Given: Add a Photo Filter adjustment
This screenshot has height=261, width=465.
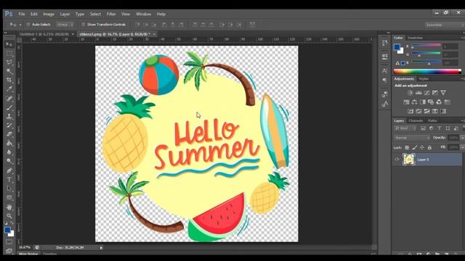Looking at the screenshot, I should [431, 102].
